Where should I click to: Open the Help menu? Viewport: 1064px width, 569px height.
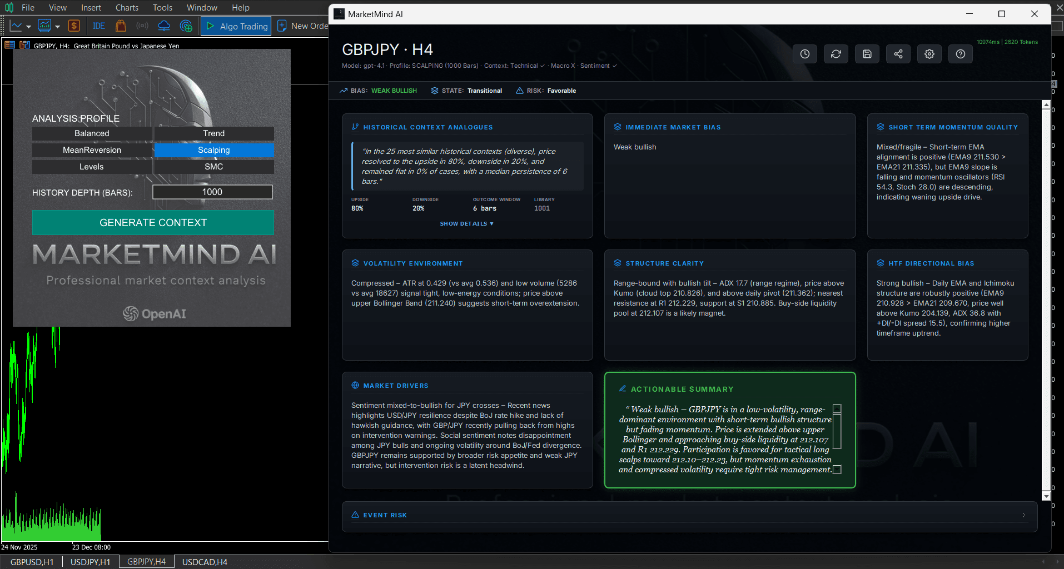pos(241,7)
